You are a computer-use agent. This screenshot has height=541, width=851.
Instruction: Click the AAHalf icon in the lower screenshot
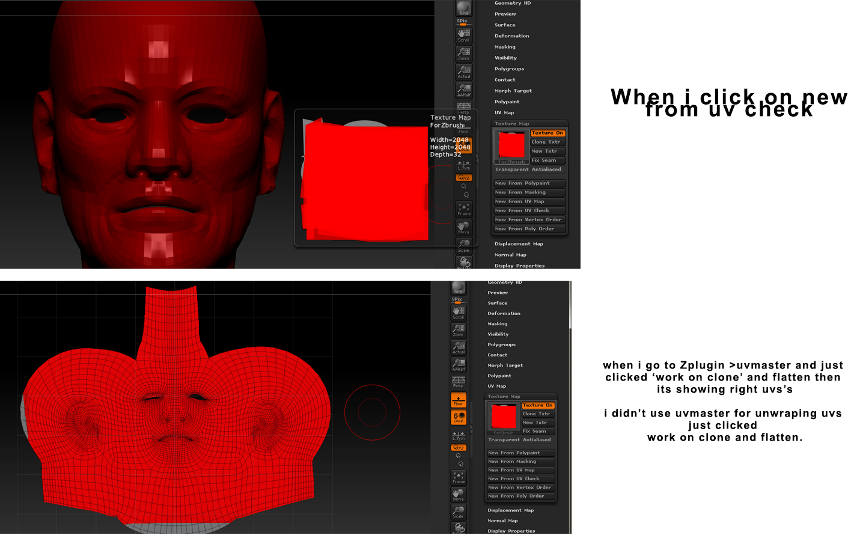(459, 365)
